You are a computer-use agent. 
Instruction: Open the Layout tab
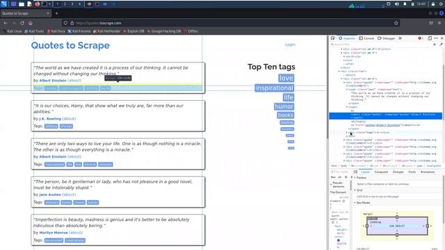click(365, 172)
